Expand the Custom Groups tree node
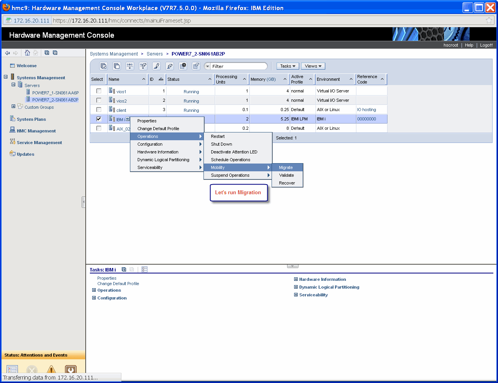Image resolution: width=498 pixels, height=383 pixels. tap(14, 106)
